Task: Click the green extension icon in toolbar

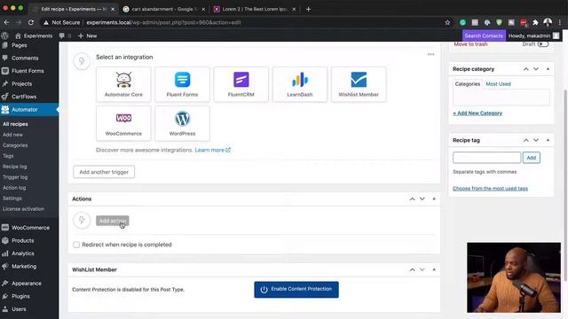Action: [x=462, y=22]
